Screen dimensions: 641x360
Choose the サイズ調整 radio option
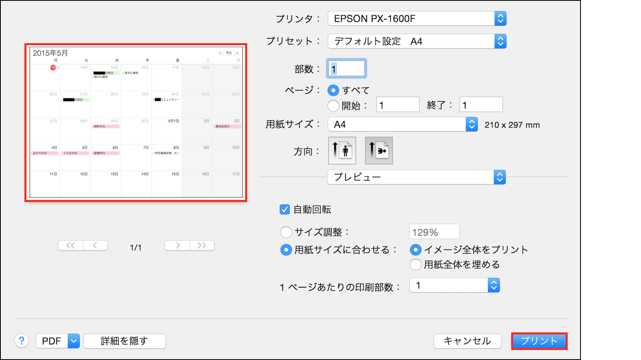pos(286,232)
